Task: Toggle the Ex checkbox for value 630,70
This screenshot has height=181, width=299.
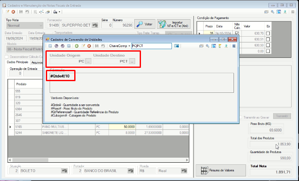Action: pos(268,34)
